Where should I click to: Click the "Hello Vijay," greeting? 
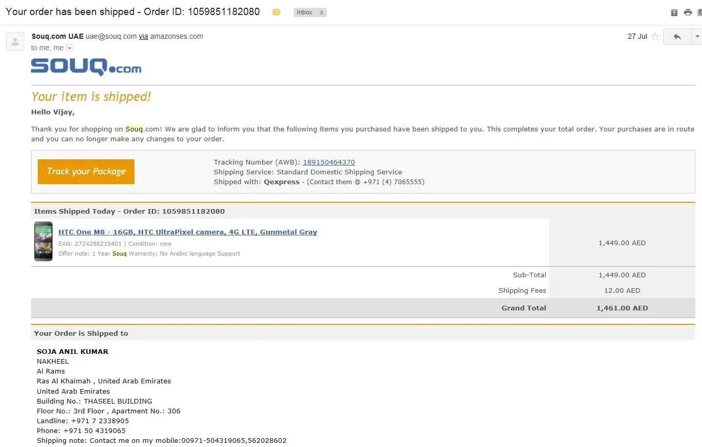coord(53,112)
